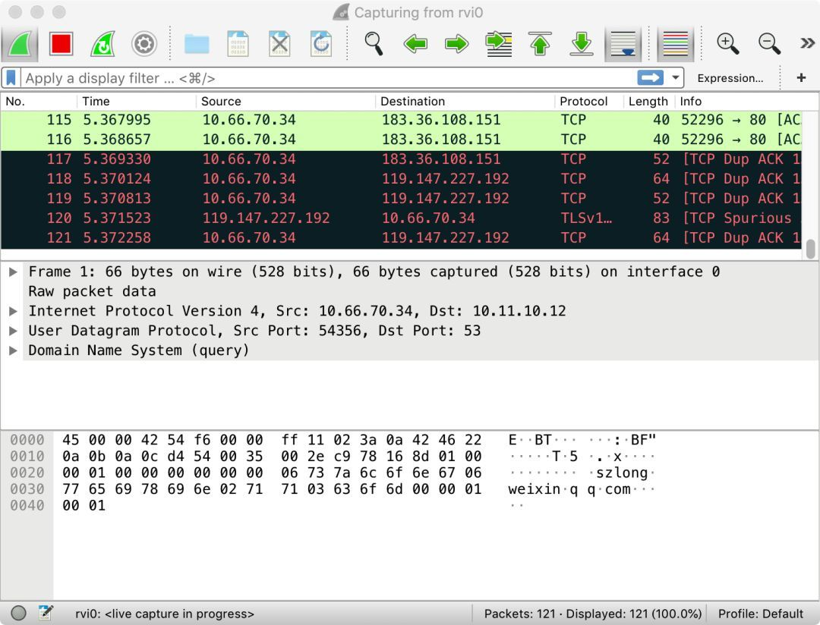Toggle auto-scroll during live capture
Screen dimensions: 820x625
tap(623, 44)
